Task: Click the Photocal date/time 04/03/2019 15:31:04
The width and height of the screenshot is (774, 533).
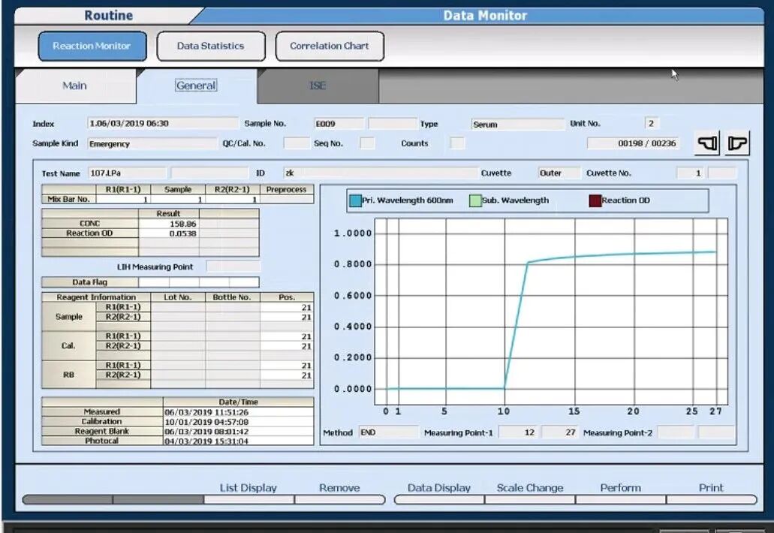Action: [239, 441]
